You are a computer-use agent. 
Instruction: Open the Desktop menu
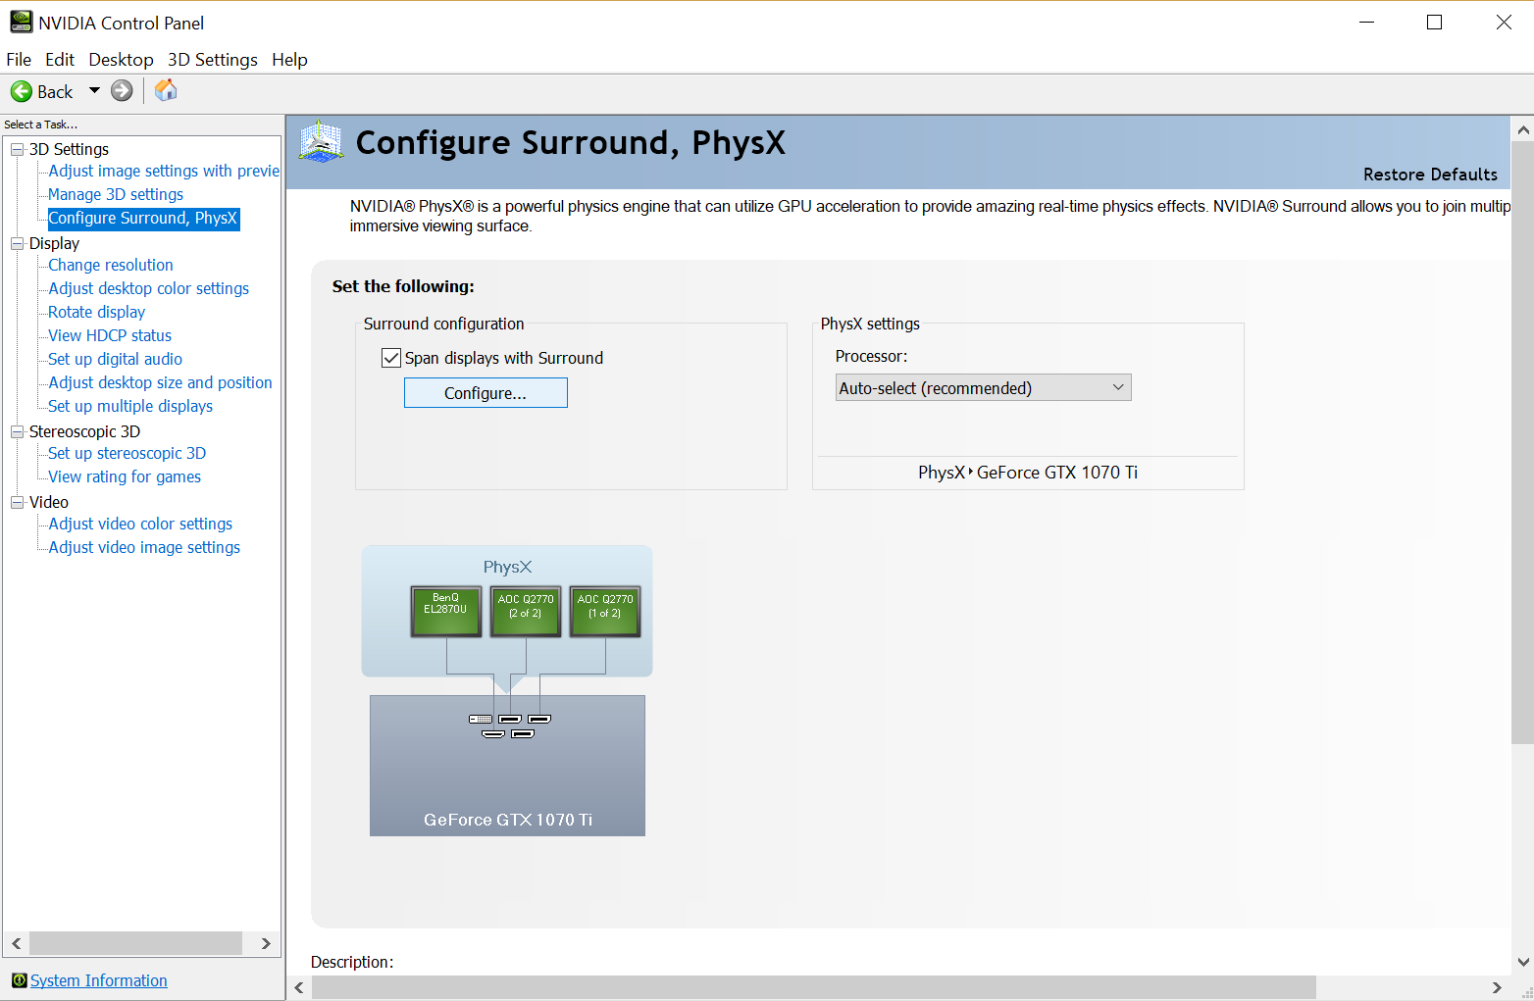(121, 60)
